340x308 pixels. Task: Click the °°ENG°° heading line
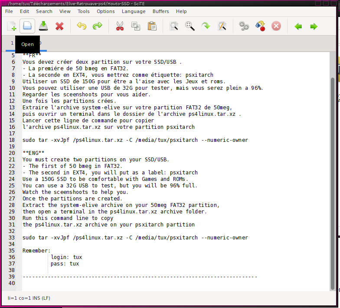(x=33, y=153)
